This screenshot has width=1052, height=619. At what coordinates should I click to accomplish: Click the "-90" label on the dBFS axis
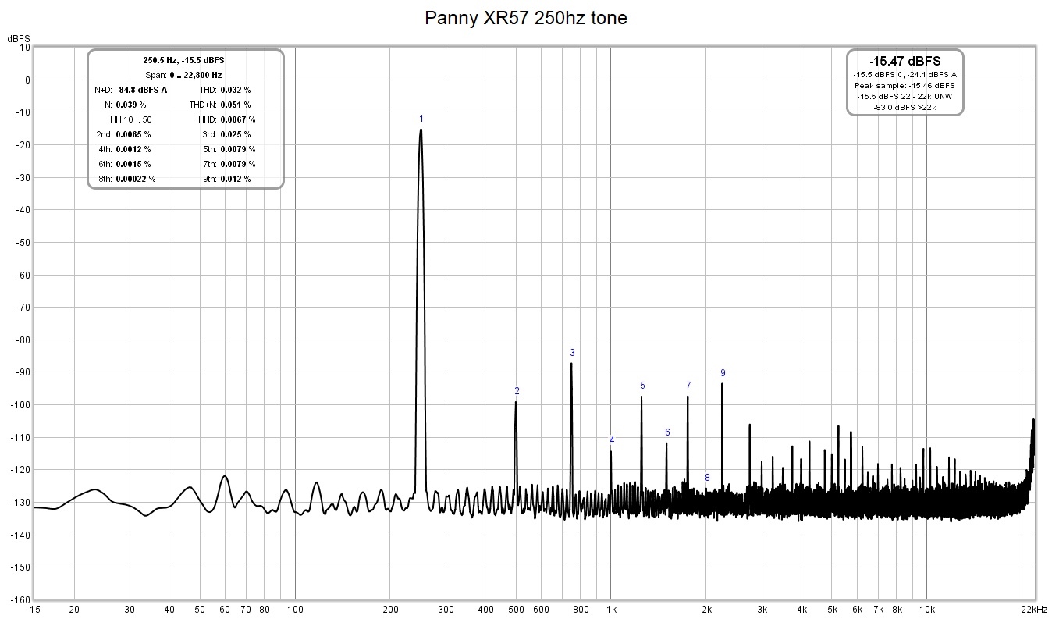(23, 372)
